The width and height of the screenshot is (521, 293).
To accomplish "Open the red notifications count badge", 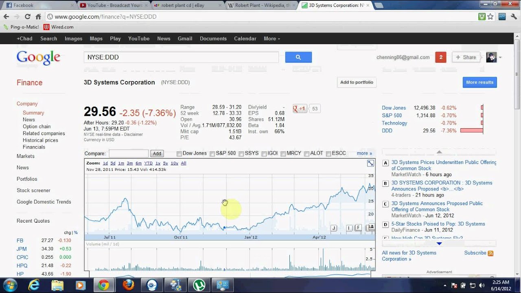I will 440,57.
